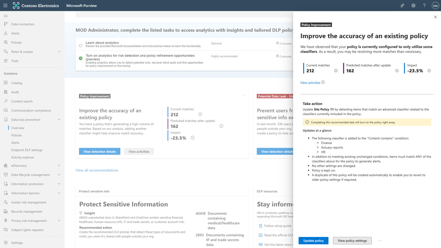Image resolution: width=441 pixels, height=248 pixels.
Task: Expand Data lifecycle management chevron
Action: coord(59,175)
